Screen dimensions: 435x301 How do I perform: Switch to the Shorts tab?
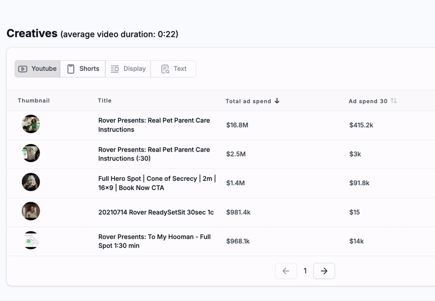[x=83, y=69]
